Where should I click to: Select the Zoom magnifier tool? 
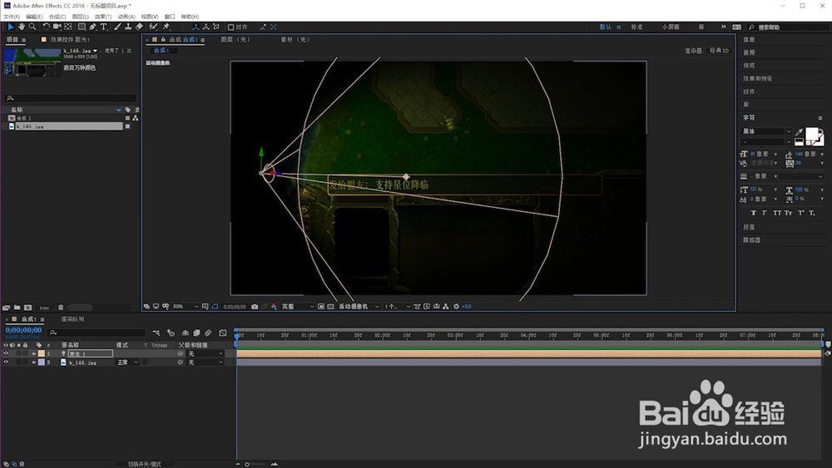coord(32,27)
